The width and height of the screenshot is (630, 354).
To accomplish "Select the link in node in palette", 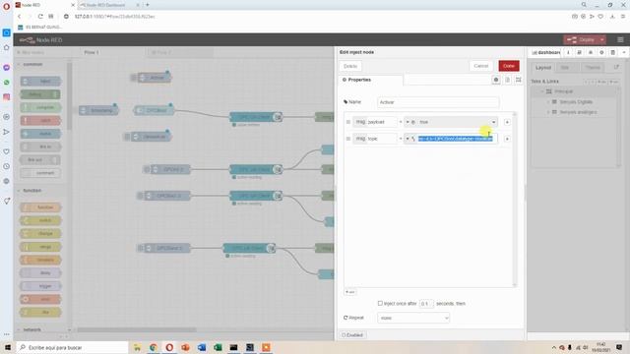I will point(40,147).
